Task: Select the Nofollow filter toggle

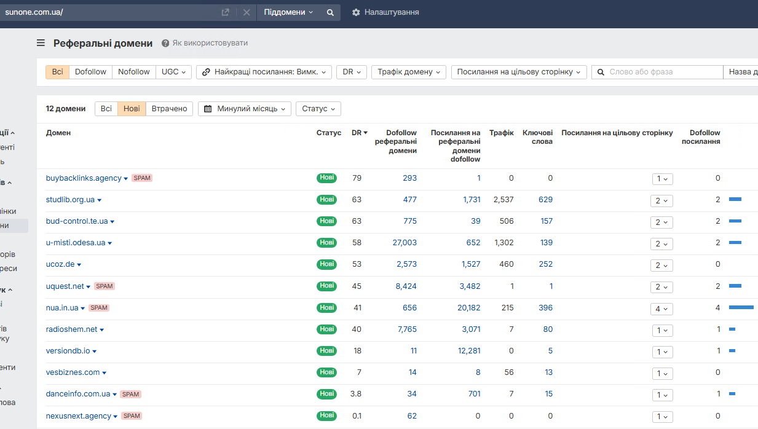Action: click(x=133, y=72)
